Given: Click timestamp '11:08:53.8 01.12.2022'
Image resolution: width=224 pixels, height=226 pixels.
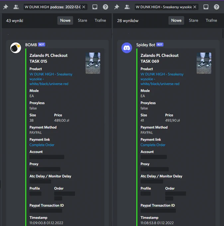Looking at the screenshot, I should coord(157,223).
